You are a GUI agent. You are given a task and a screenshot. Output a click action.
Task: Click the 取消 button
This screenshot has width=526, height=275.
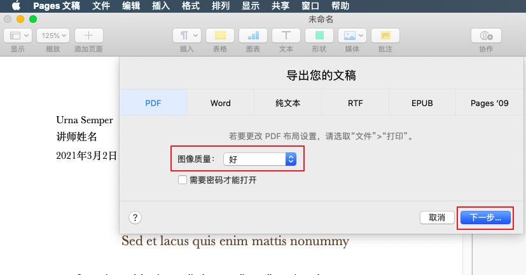(x=437, y=218)
